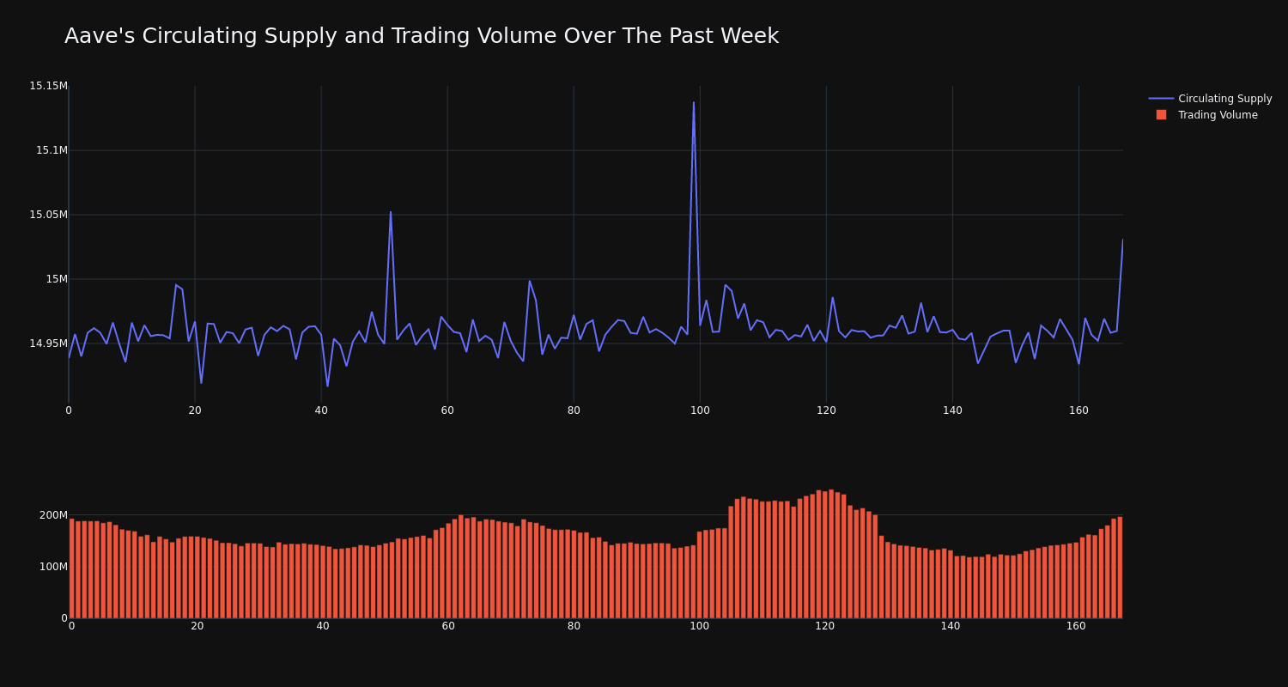Click the 15M y-axis label
This screenshot has height=687, width=1288.
[57, 279]
